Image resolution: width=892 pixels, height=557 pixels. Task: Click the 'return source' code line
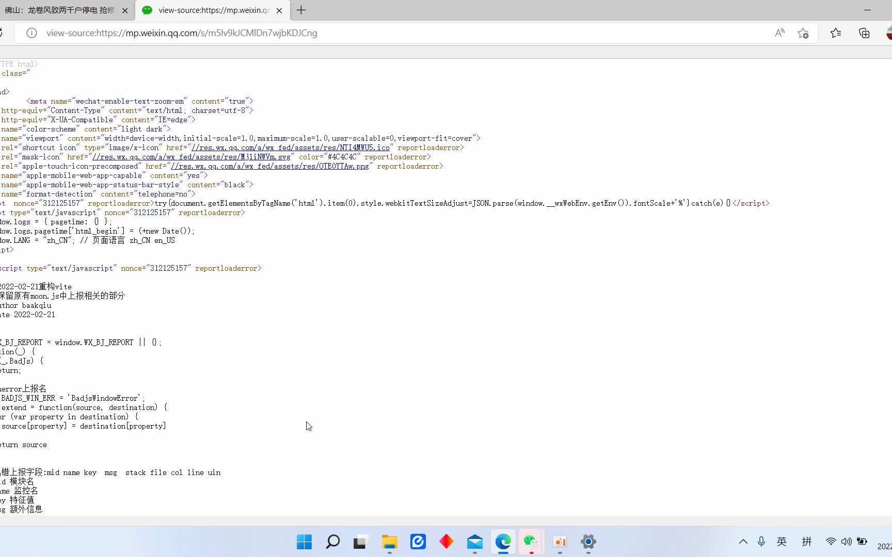click(x=23, y=445)
